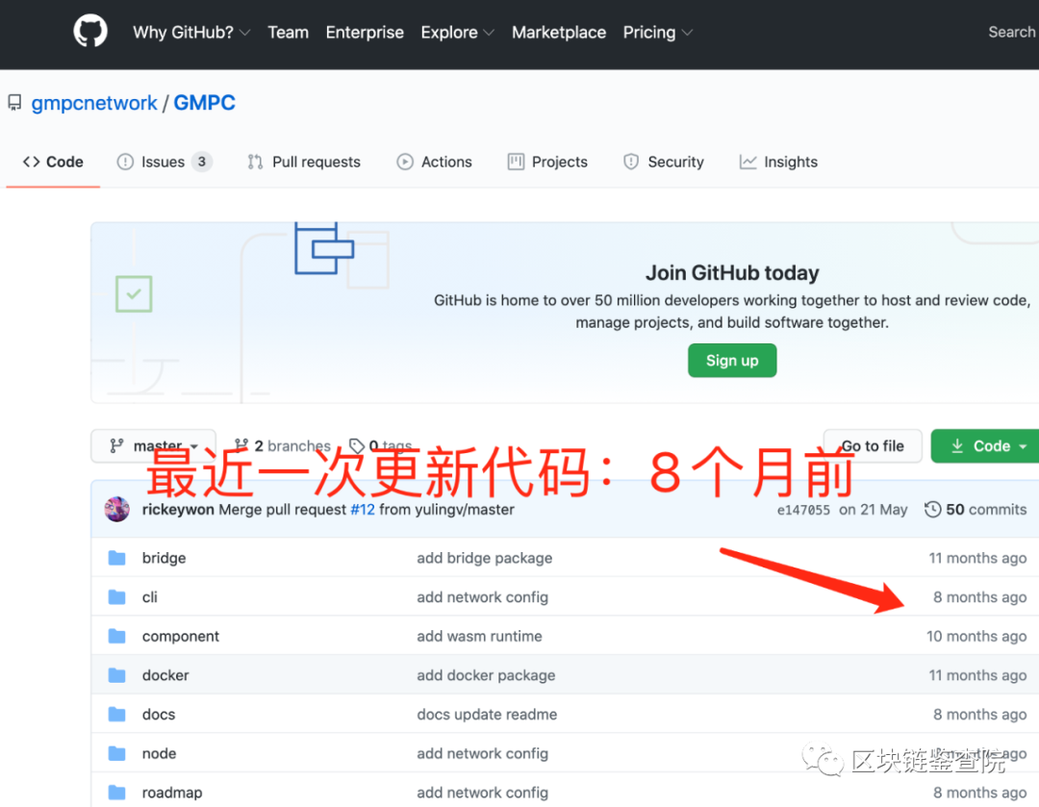The image size is (1039, 807).
Task: Open the Enterprise navigation item
Action: point(365,33)
